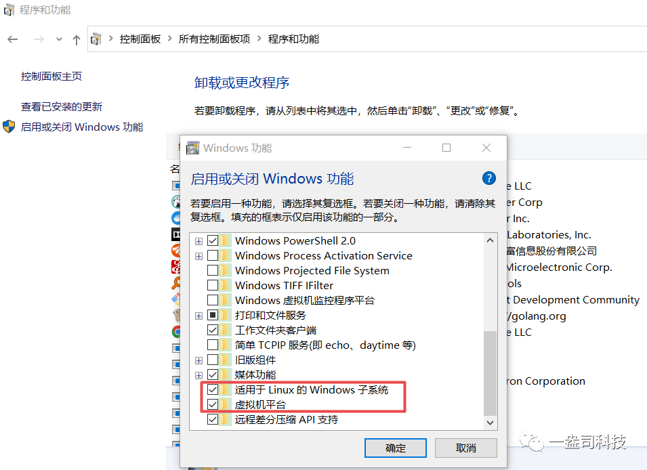Click the features list scrollbar thumb
The width and height of the screenshot is (647, 470).
coord(490,372)
